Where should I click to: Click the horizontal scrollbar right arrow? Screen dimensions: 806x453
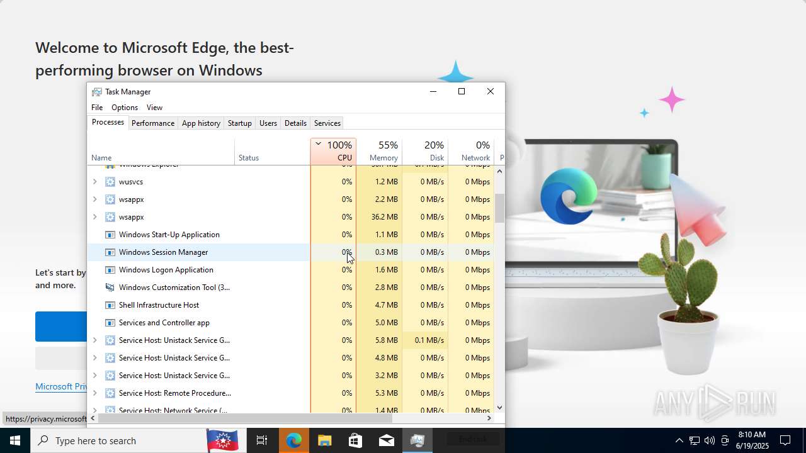(489, 418)
